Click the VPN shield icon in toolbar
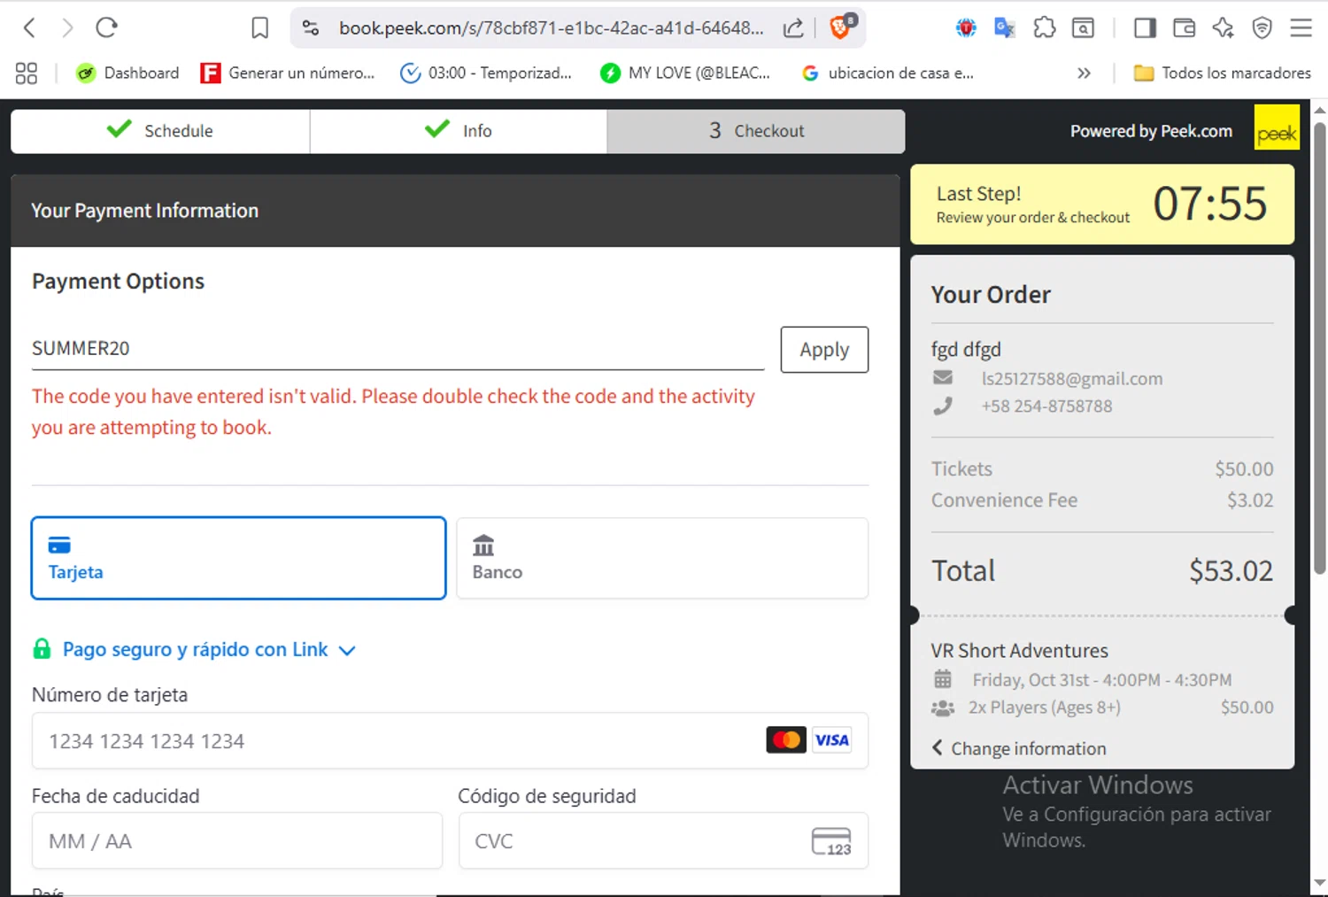The height and width of the screenshot is (897, 1328). 1262,28
